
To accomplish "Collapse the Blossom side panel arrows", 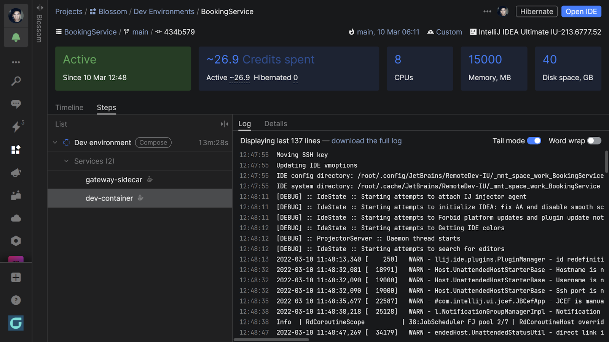I will (x=40, y=8).
